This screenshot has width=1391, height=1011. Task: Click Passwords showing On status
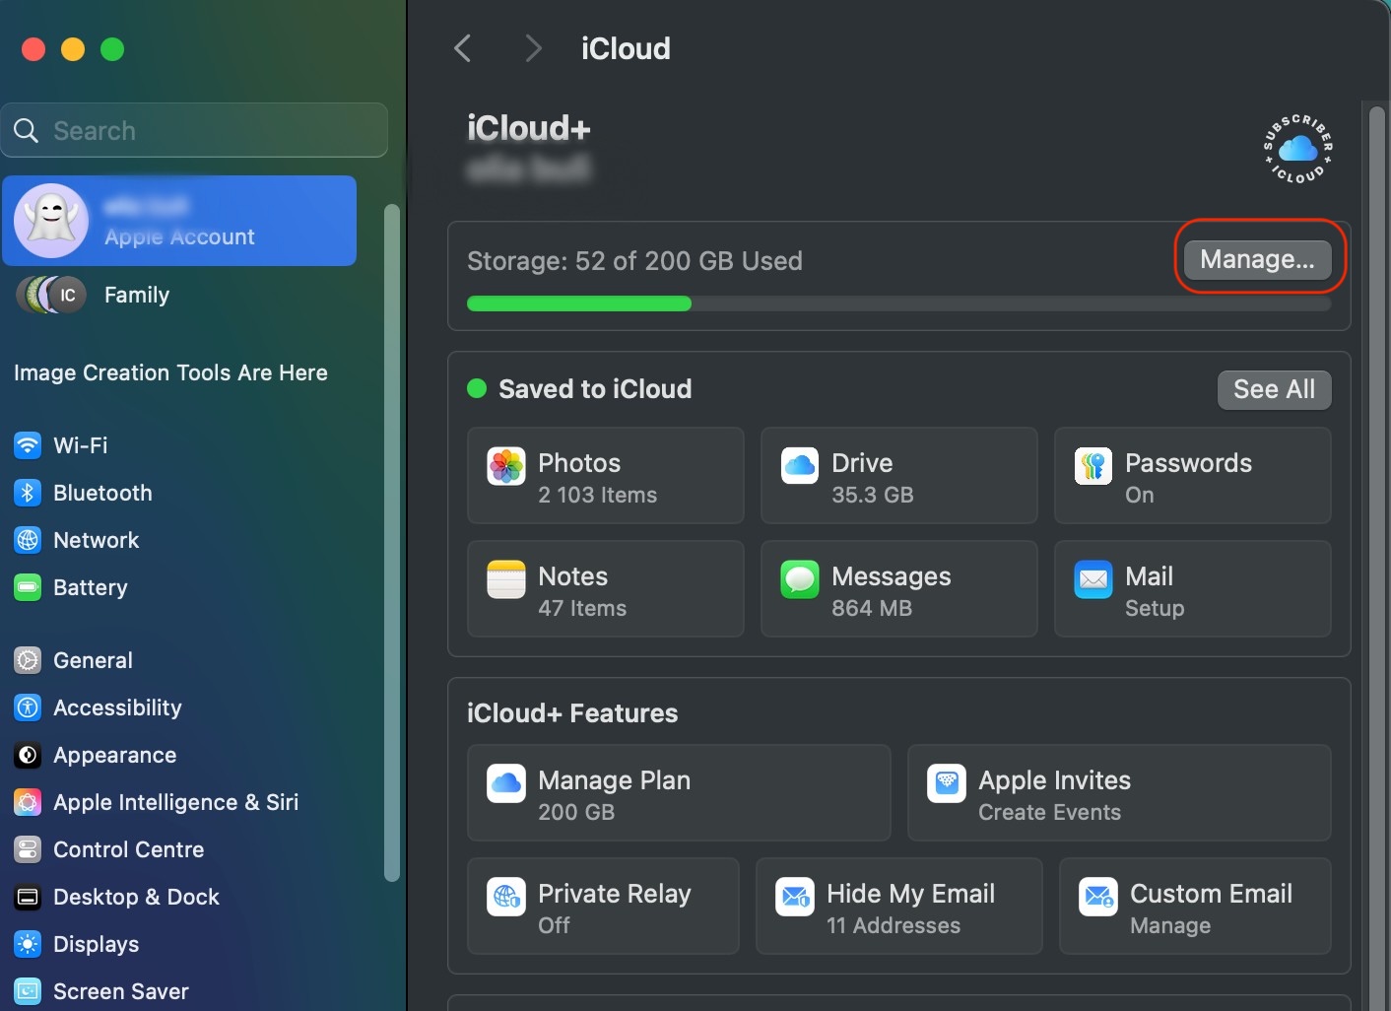[1191, 476]
